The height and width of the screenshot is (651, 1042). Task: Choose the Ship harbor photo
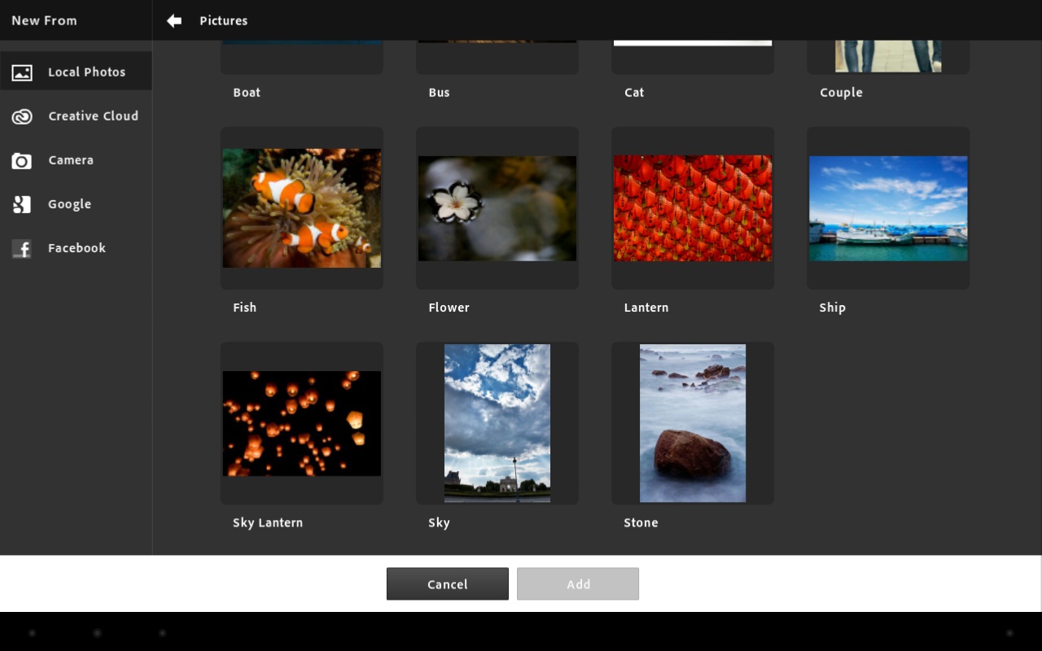tap(888, 208)
